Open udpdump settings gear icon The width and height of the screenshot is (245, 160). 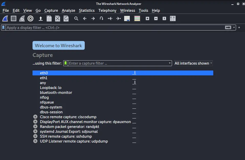pyautogui.click(x=35, y=141)
